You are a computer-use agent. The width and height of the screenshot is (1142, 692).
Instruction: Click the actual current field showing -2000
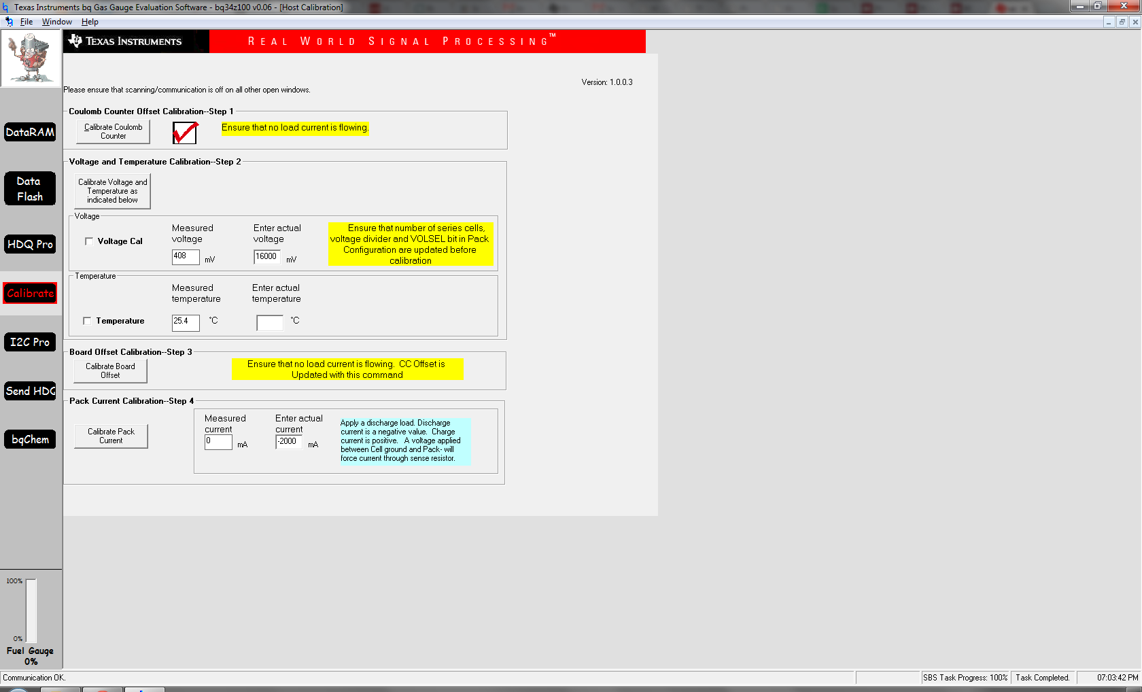(x=289, y=442)
